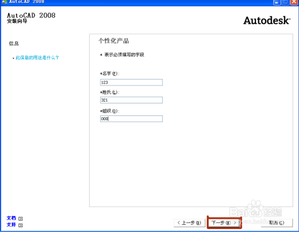
Task: Open the link about this information's purpose
Action: [x=37, y=58]
